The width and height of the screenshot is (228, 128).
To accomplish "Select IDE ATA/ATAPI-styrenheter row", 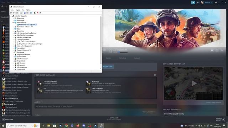I will point(25,35).
